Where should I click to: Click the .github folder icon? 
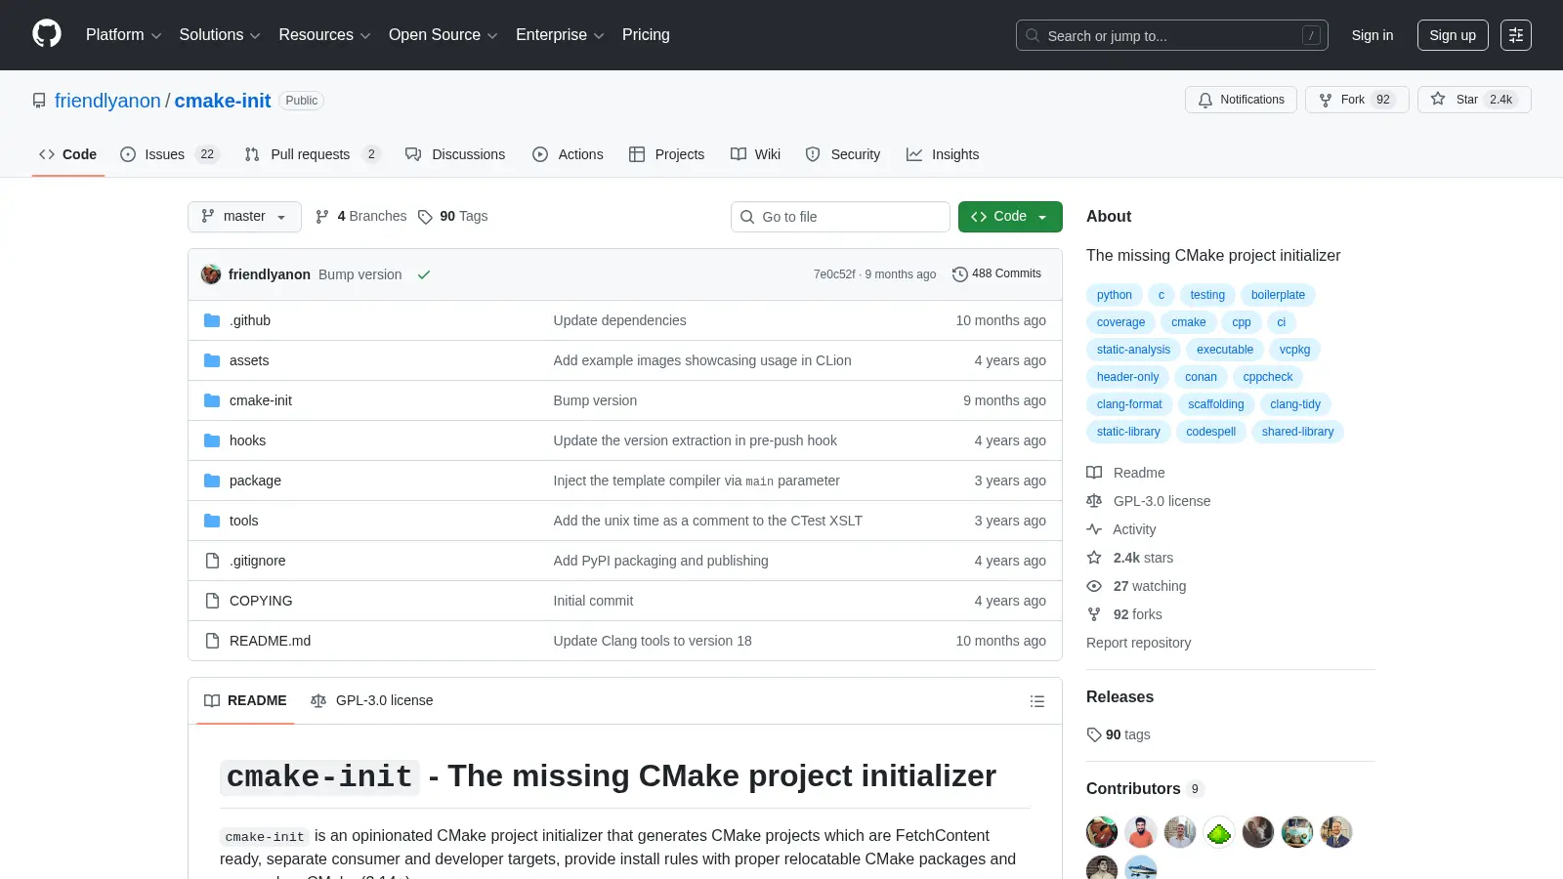coord(212,320)
